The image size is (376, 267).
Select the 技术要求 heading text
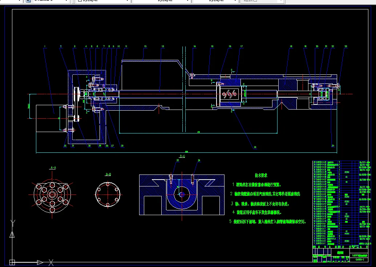click(x=261, y=176)
